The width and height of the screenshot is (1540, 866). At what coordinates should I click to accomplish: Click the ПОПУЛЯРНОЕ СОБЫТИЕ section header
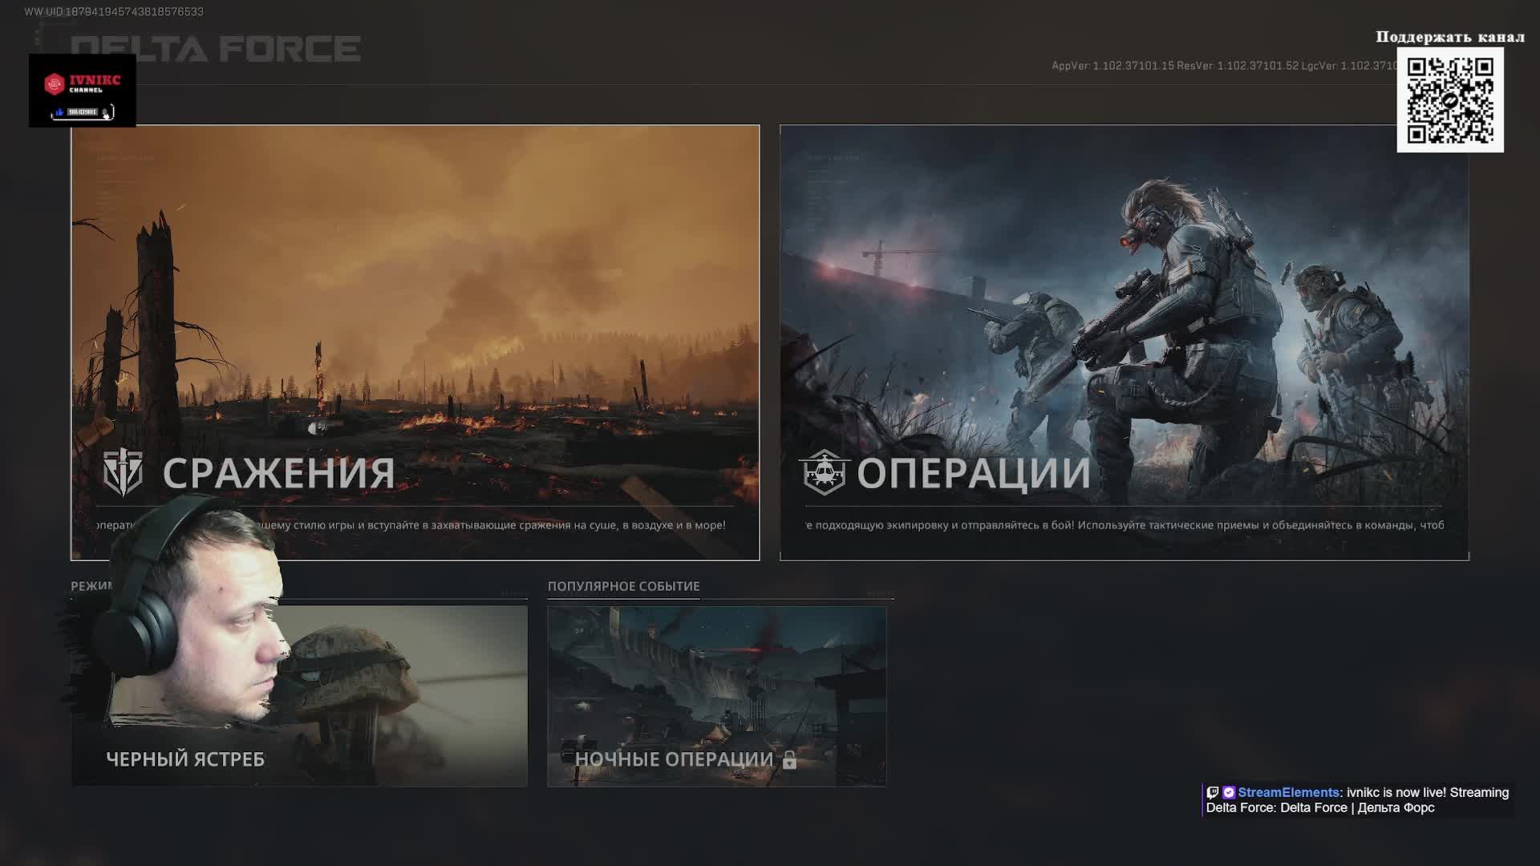tap(623, 586)
